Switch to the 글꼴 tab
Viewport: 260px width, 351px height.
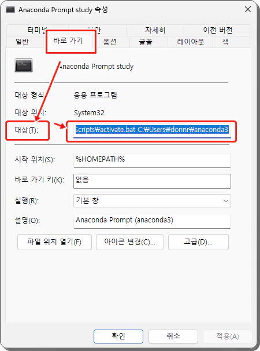point(146,42)
